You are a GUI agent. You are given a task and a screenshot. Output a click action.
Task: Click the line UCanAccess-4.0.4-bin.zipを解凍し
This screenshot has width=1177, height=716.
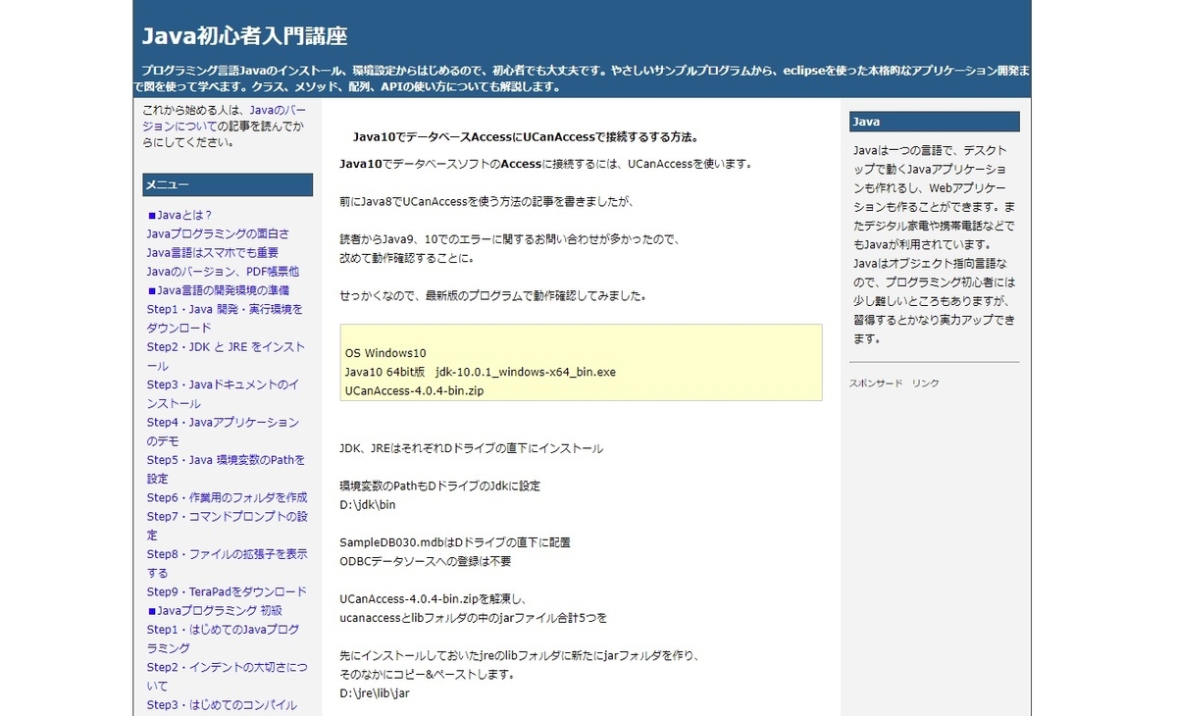point(435,598)
